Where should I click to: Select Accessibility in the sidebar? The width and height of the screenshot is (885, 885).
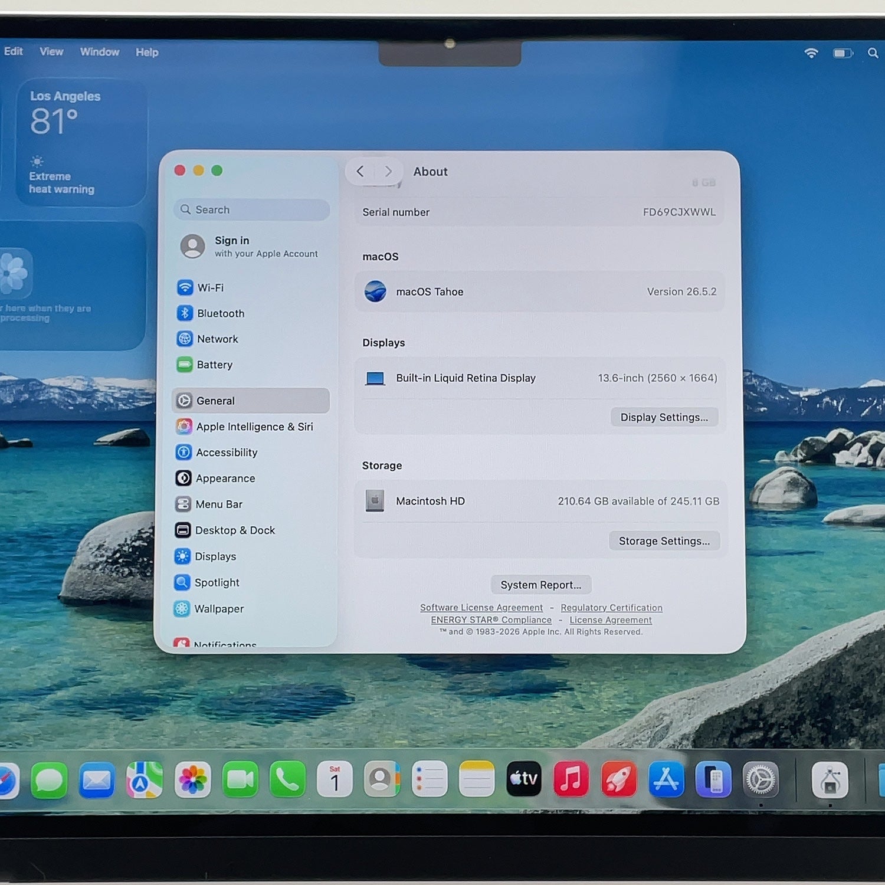pyautogui.click(x=251, y=453)
